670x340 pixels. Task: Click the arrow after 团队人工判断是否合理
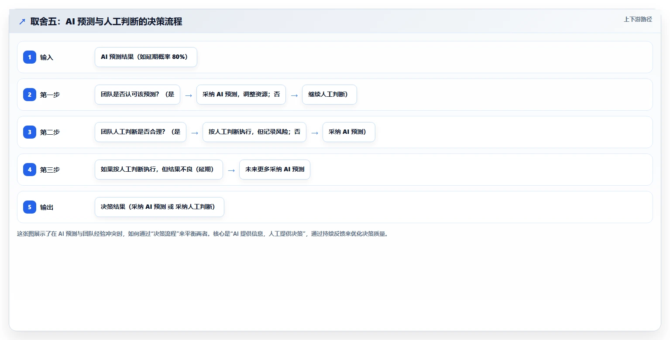pyautogui.click(x=195, y=133)
